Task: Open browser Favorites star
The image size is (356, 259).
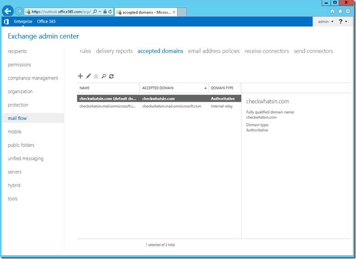Action: (340, 11)
